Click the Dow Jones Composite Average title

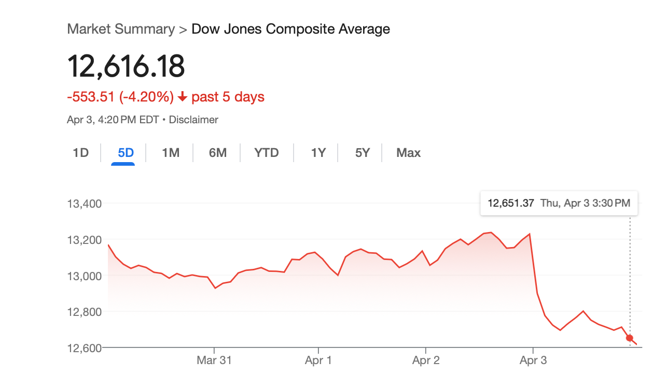point(290,29)
